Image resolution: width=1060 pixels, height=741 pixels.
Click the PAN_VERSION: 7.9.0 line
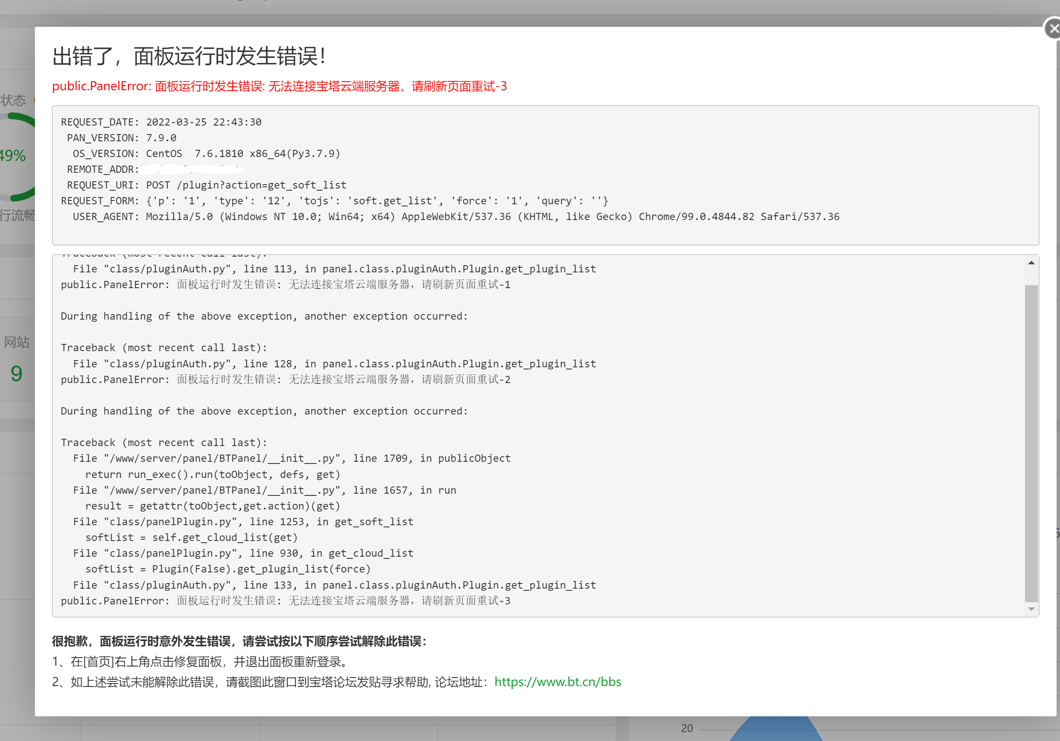(121, 137)
